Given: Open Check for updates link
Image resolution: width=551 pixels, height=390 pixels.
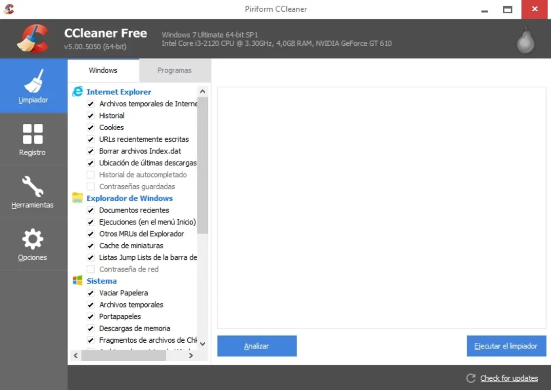Looking at the screenshot, I should coord(509,378).
